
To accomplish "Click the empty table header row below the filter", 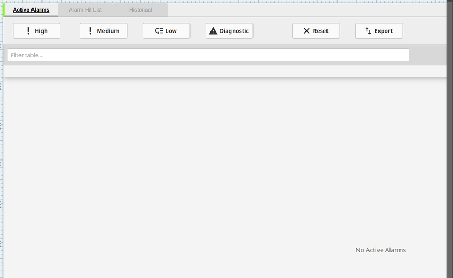I will coord(225,71).
